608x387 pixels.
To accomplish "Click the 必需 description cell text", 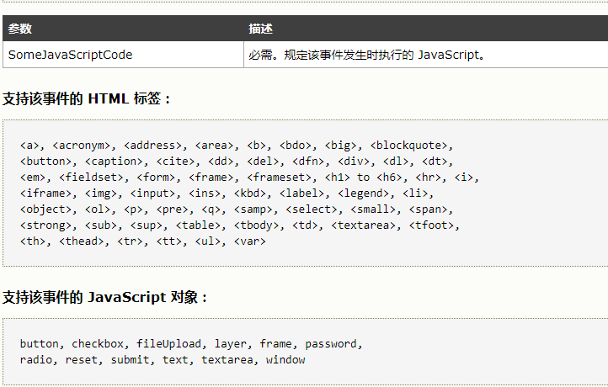I will pos(367,55).
